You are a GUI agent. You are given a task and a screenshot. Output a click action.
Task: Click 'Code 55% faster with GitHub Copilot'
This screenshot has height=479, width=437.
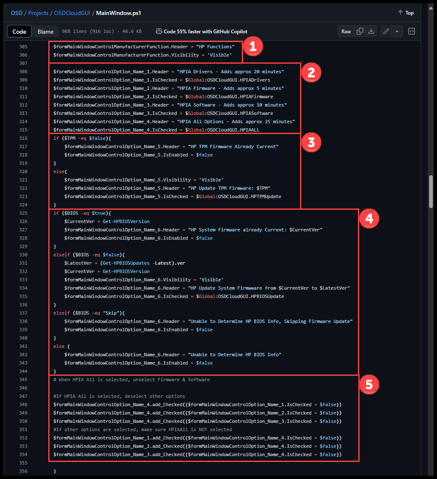(x=205, y=32)
